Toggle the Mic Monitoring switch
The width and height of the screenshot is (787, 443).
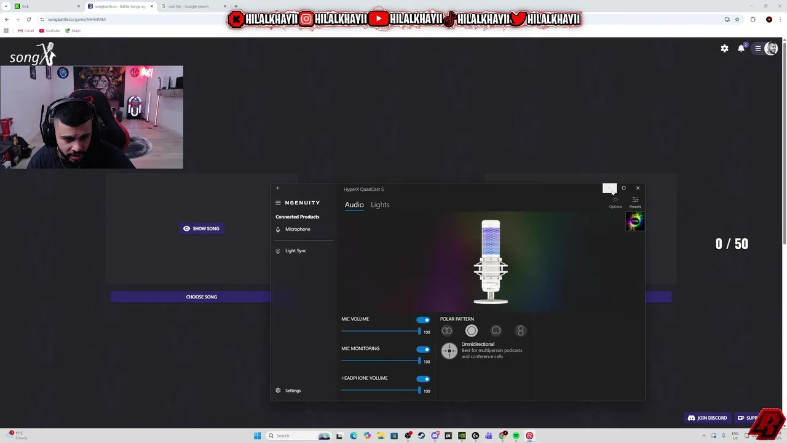click(423, 349)
